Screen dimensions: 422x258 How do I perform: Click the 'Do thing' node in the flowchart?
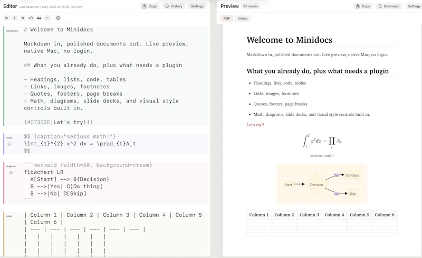pyautogui.click(x=352, y=175)
